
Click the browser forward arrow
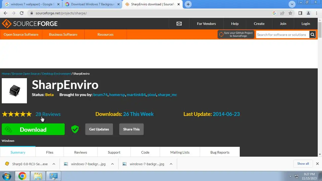pos(14,13)
